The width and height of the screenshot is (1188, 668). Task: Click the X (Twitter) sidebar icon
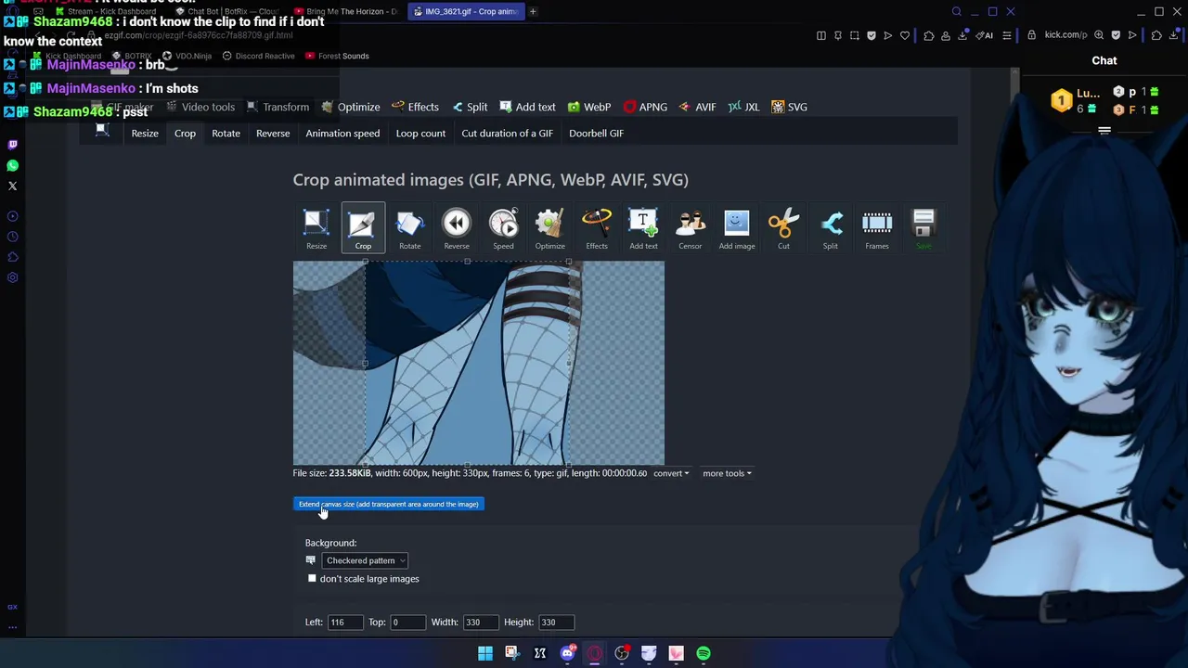coord(13,186)
